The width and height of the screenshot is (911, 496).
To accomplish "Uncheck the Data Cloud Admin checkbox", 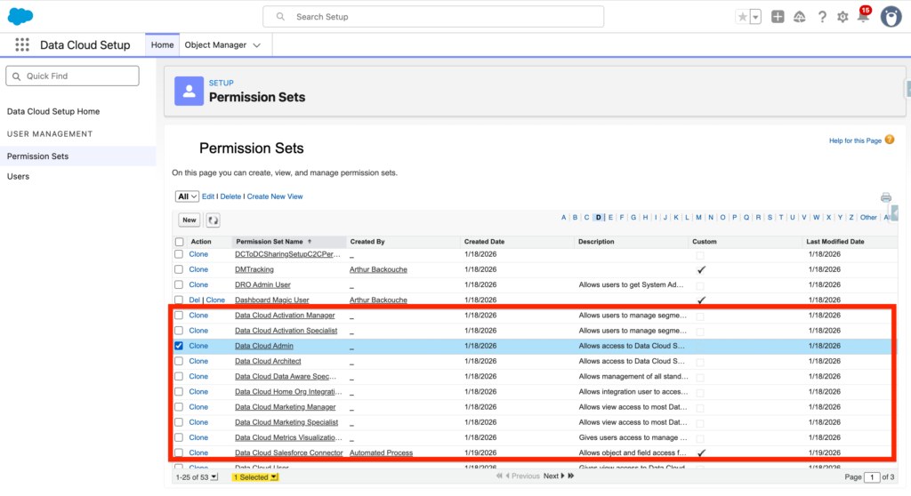I will point(180,346).
